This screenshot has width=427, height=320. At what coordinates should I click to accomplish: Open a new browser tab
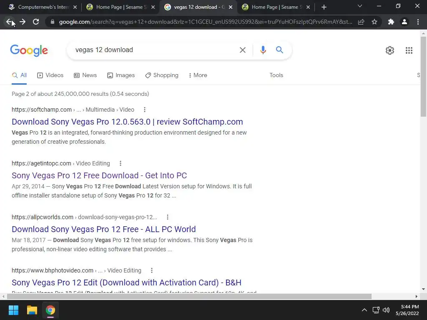click(324, 7)
